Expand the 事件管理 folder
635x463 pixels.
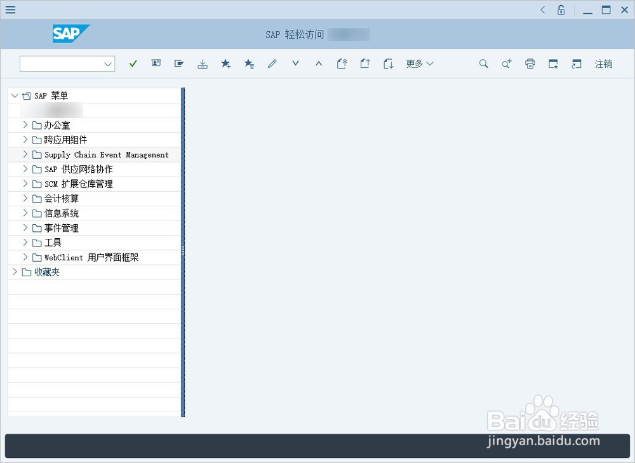point(25,227)
